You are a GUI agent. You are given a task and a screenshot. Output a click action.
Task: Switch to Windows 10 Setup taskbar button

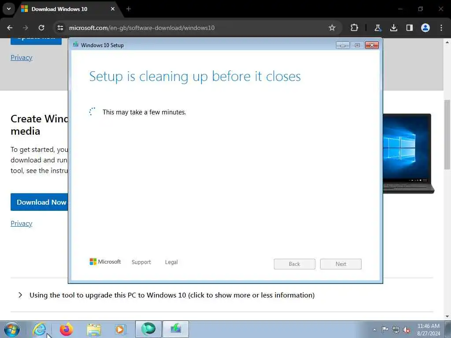176,329
